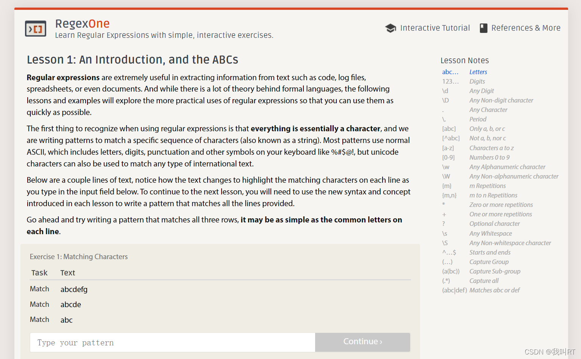Open the Capture all lesson note
Screen dimensions: 581x359
coord(484,281)
